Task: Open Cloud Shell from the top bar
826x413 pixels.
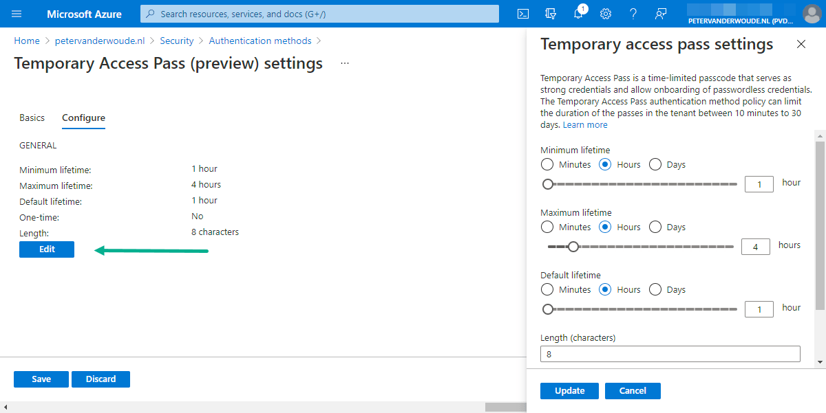Action: (x=523, y=14)
